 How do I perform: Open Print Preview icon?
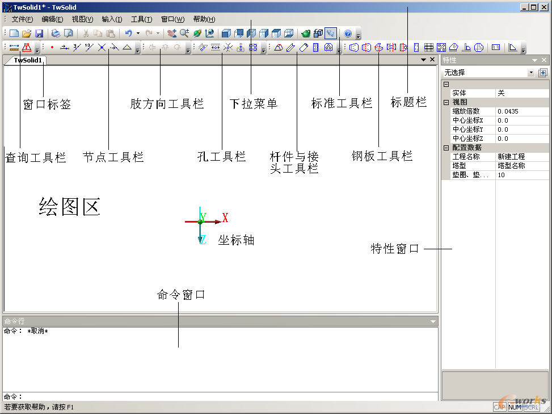click(x=69, y=34)
